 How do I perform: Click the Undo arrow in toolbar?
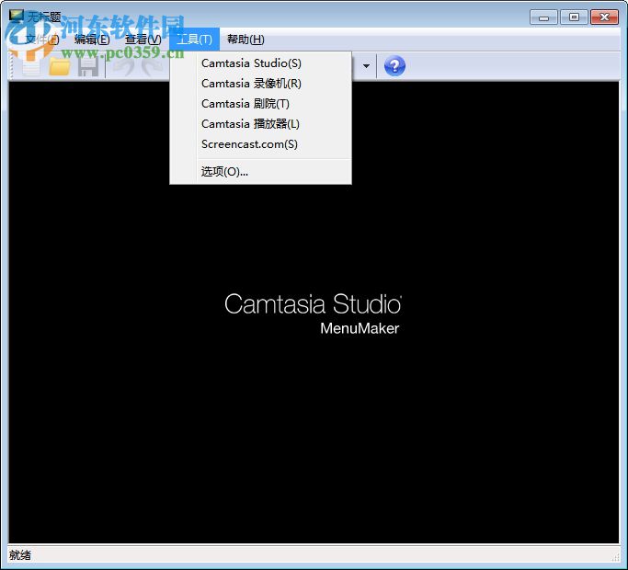(123, 65)
